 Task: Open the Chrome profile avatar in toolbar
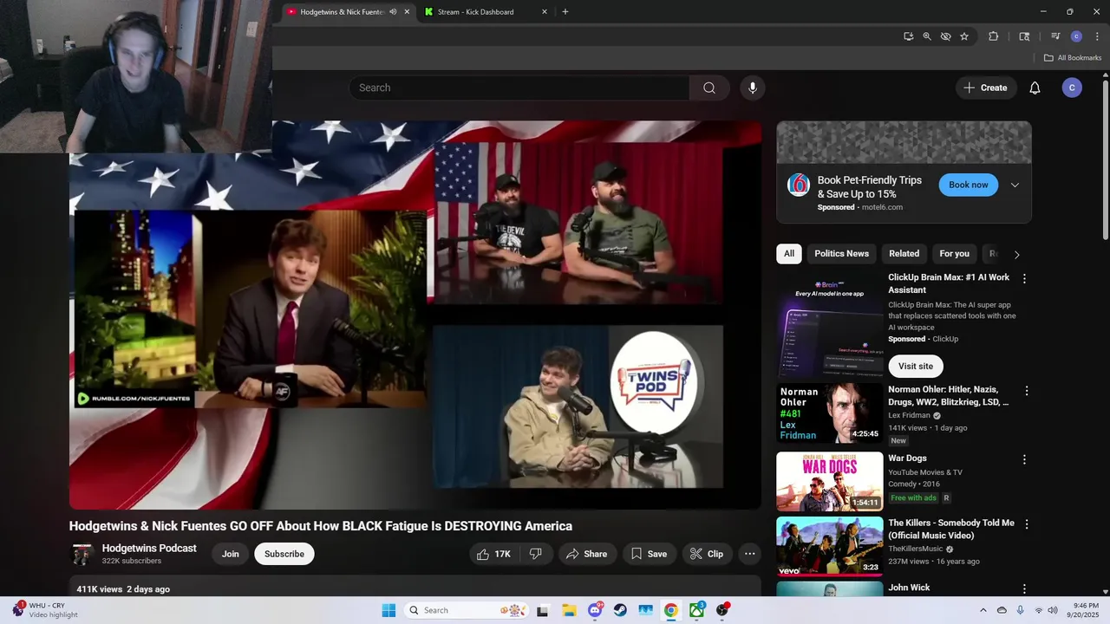(x=1076, y=36)
